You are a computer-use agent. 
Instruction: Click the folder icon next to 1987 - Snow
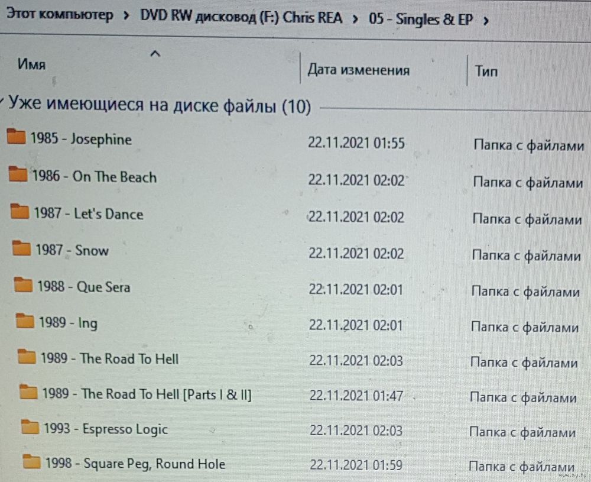coord(21,248)
